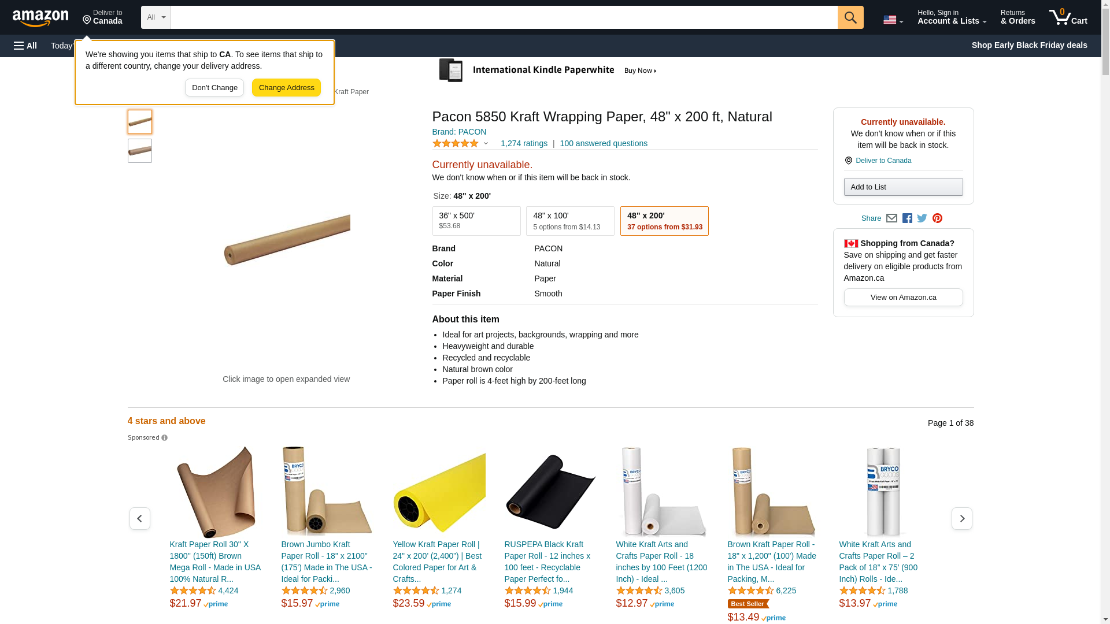Open Shop Early Black Friday deals
This screenshot has width=1110, height=624.
[1029, 45]
